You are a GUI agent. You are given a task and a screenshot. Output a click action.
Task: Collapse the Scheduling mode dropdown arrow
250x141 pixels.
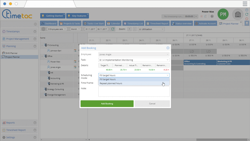pyautogui.click(x=167, y=75)
